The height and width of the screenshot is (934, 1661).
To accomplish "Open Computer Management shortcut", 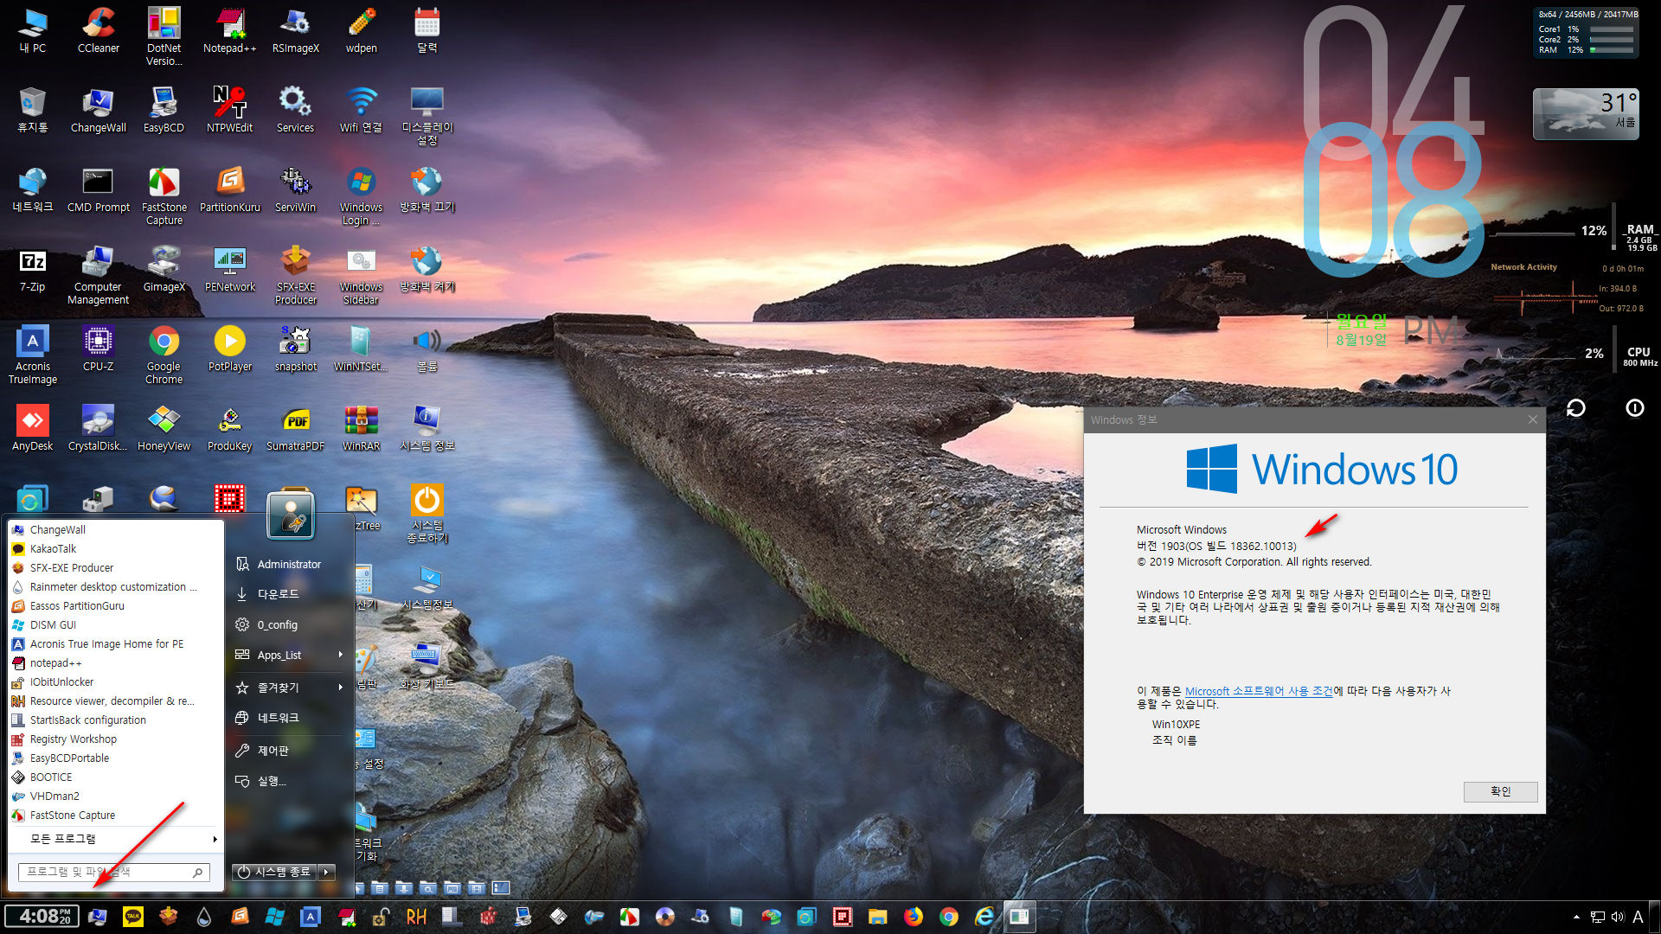I will pos(98,275).
